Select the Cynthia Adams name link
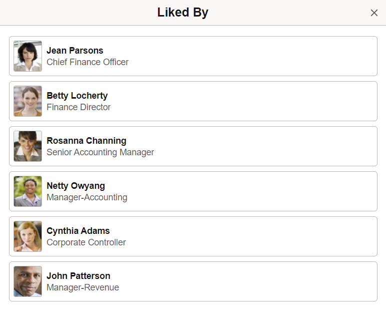This screenshot has width=386, height=316. tap(78, 231)
